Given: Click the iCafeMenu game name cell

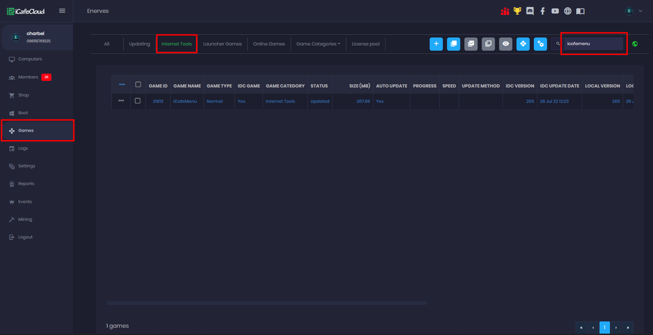Looking at the screenshot, I should pos(185,101).
